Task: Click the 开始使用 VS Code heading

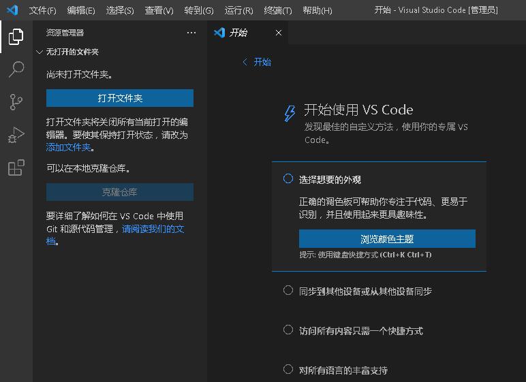Action: tap(358, 110)
